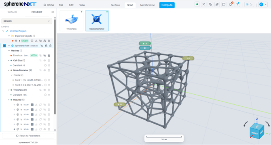This screenshot has height=145, width=271.
Task: Delete Node Diameter Point 1
Action: coord(49,80)
